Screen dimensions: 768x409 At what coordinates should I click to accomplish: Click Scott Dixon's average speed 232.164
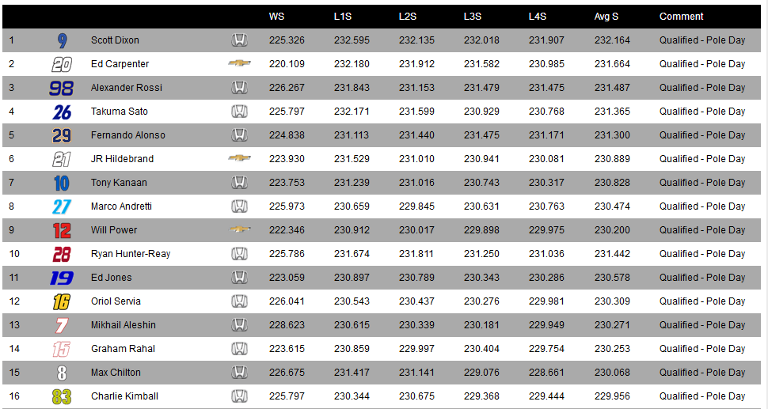click(x=612, y=40)
